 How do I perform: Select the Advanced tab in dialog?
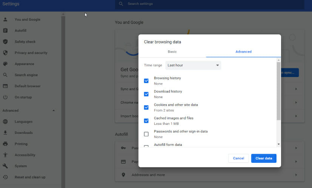pyautogui.click(x=244, y=52)
